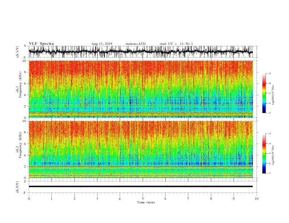The height and width of the screenshot is (223, 289).
Task: Click the "8" kHz tick on ch.1 frequency axis
Action: (26, 72)
